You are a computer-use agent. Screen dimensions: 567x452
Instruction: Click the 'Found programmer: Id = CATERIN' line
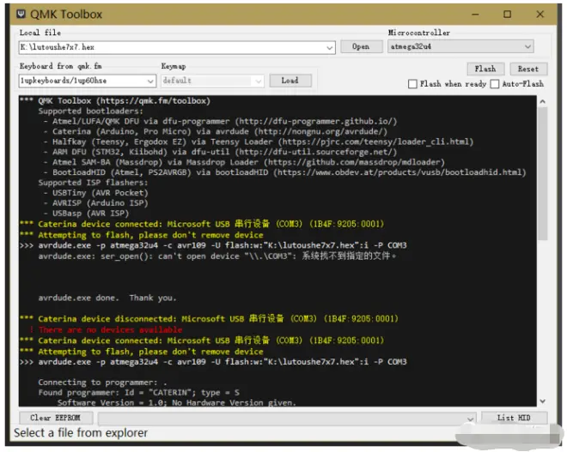click(x=138, y=393)
